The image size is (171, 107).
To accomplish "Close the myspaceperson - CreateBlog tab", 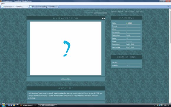I will tap(27, 7).
